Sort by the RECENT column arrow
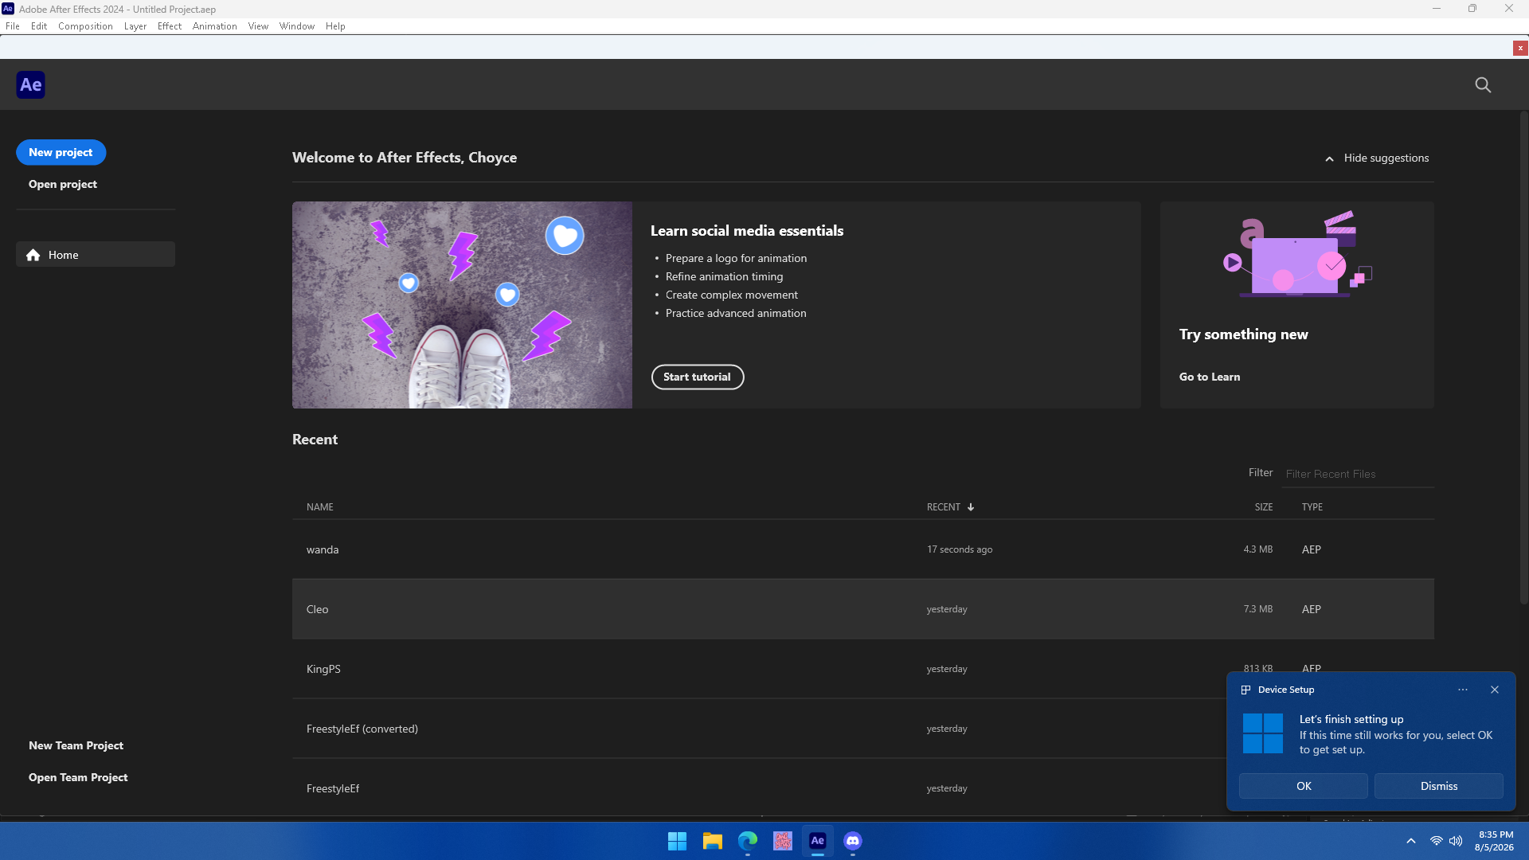This screenshot has height=860, width=1529. pyautogui.click(x=971, y=507)
